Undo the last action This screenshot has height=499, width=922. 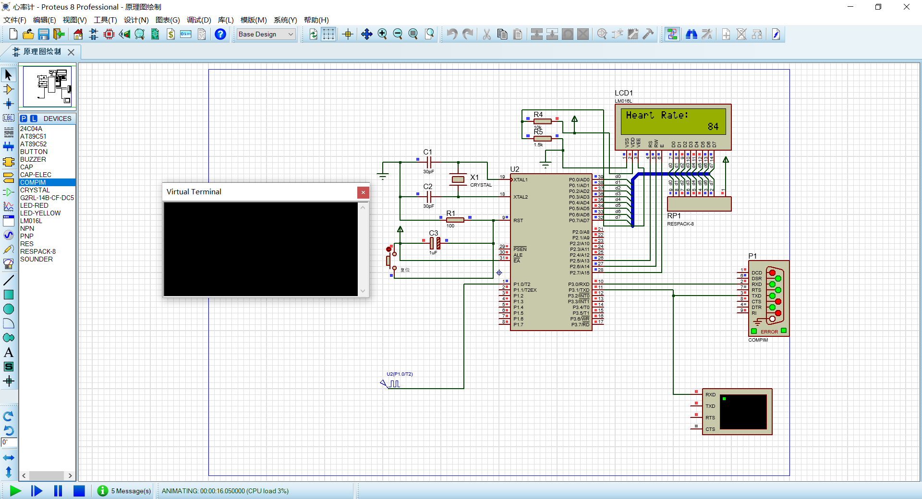pyautogui.click(x=452, y=34)
